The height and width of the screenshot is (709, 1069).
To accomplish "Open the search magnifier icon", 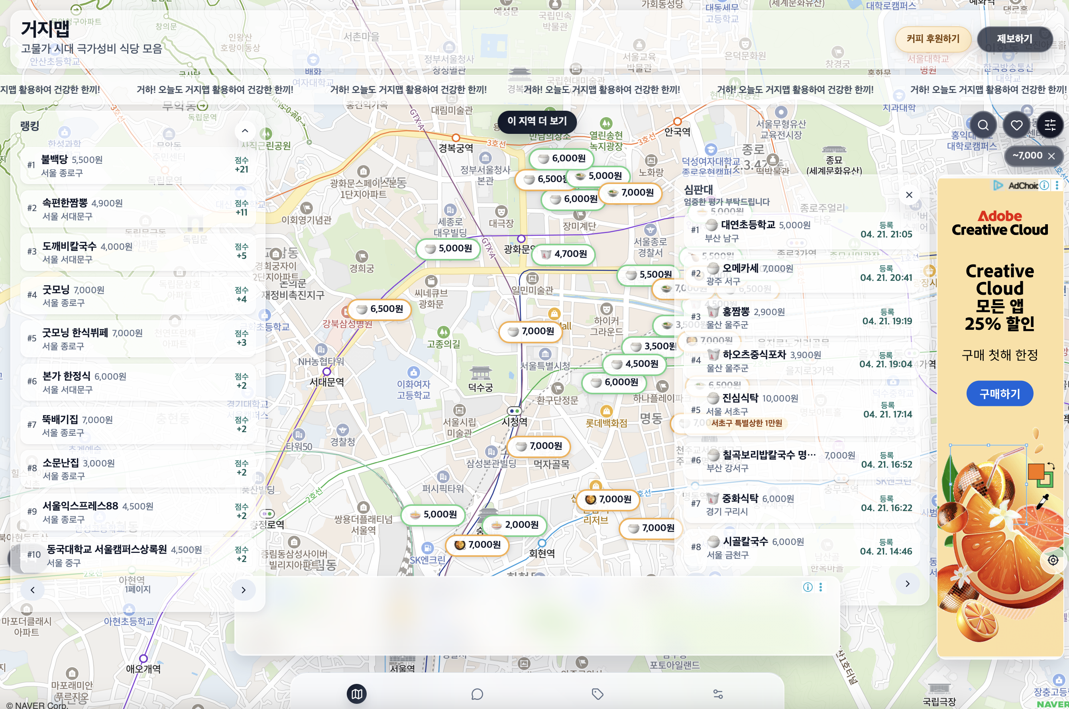I will pyautogui.click(x=983, y=125).
